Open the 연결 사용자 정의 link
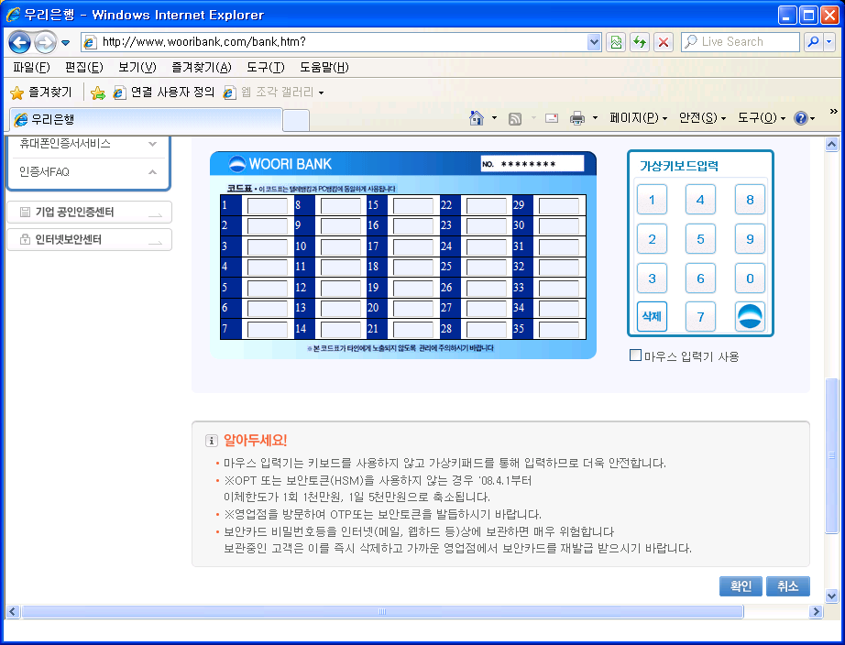 164,93
